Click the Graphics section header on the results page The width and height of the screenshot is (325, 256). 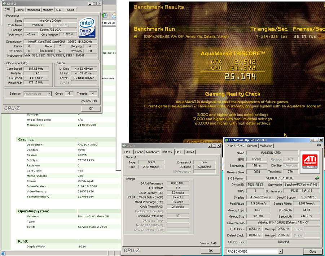(26, 139)
